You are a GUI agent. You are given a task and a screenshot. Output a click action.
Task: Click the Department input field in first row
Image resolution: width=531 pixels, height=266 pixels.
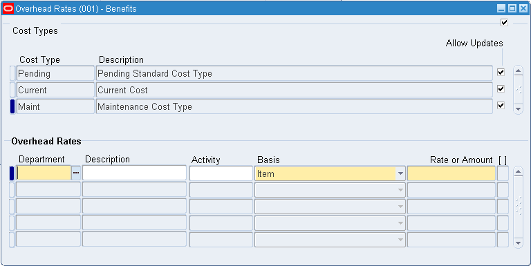click(x=44, y=173)
